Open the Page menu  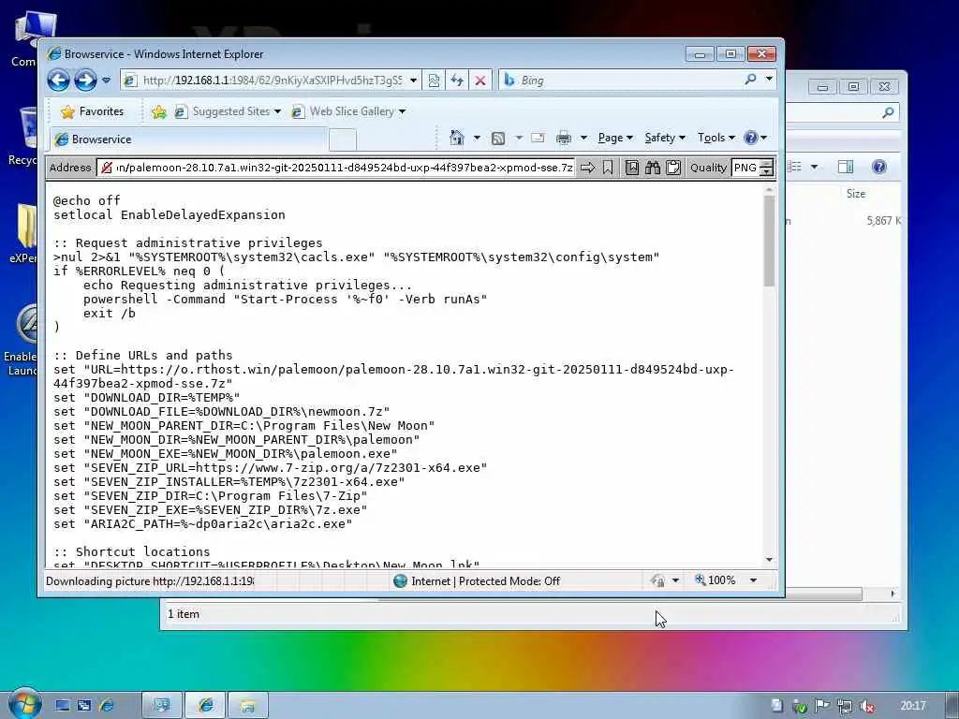pyautogui.click(x=615, y=138)
